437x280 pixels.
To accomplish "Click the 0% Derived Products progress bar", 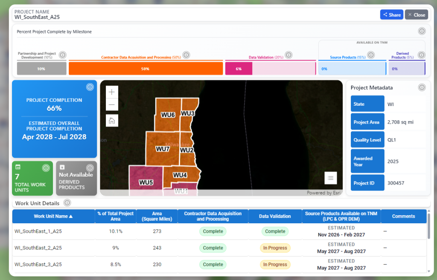I will coord(407,69).
